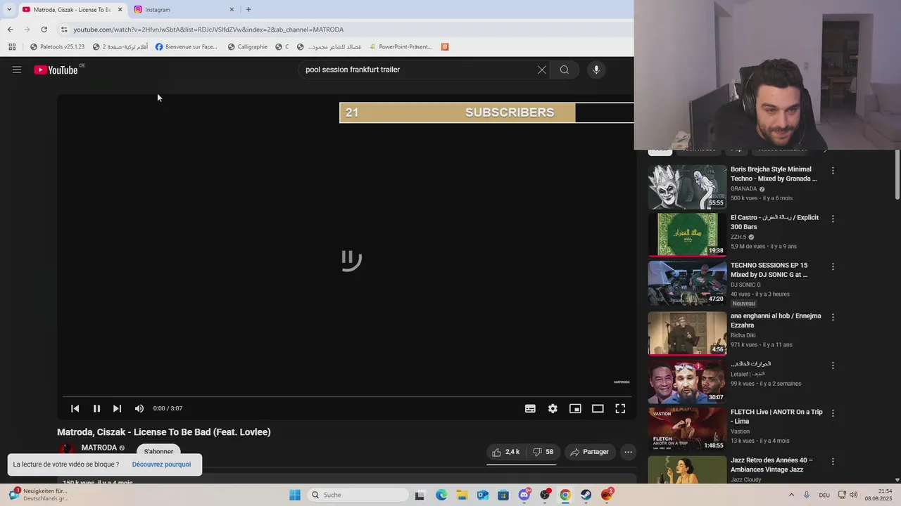This screenshot has height=506, width=901.
Task: Skip to the next video in the player
Action: (x=118, y=408)
